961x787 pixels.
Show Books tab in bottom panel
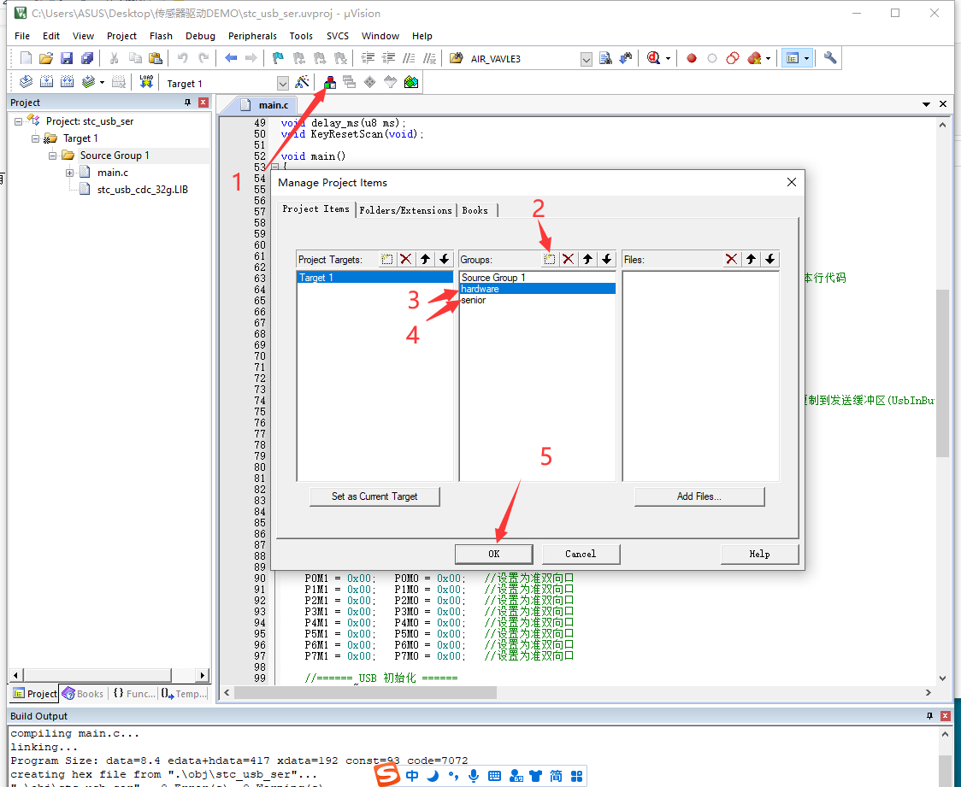tap(83, 693)
